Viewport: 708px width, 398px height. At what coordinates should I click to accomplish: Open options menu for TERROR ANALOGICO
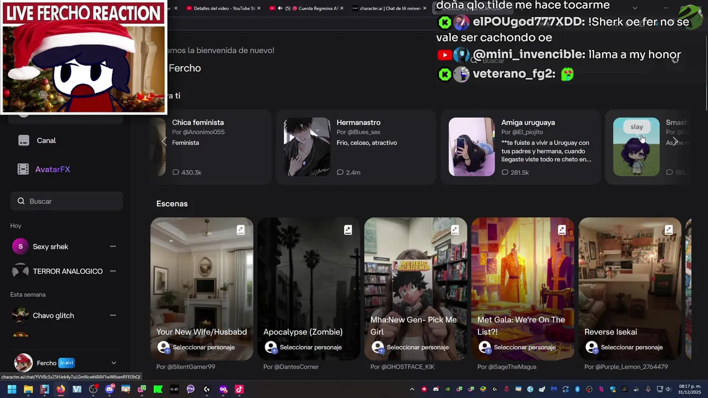[x=113, y=271]
